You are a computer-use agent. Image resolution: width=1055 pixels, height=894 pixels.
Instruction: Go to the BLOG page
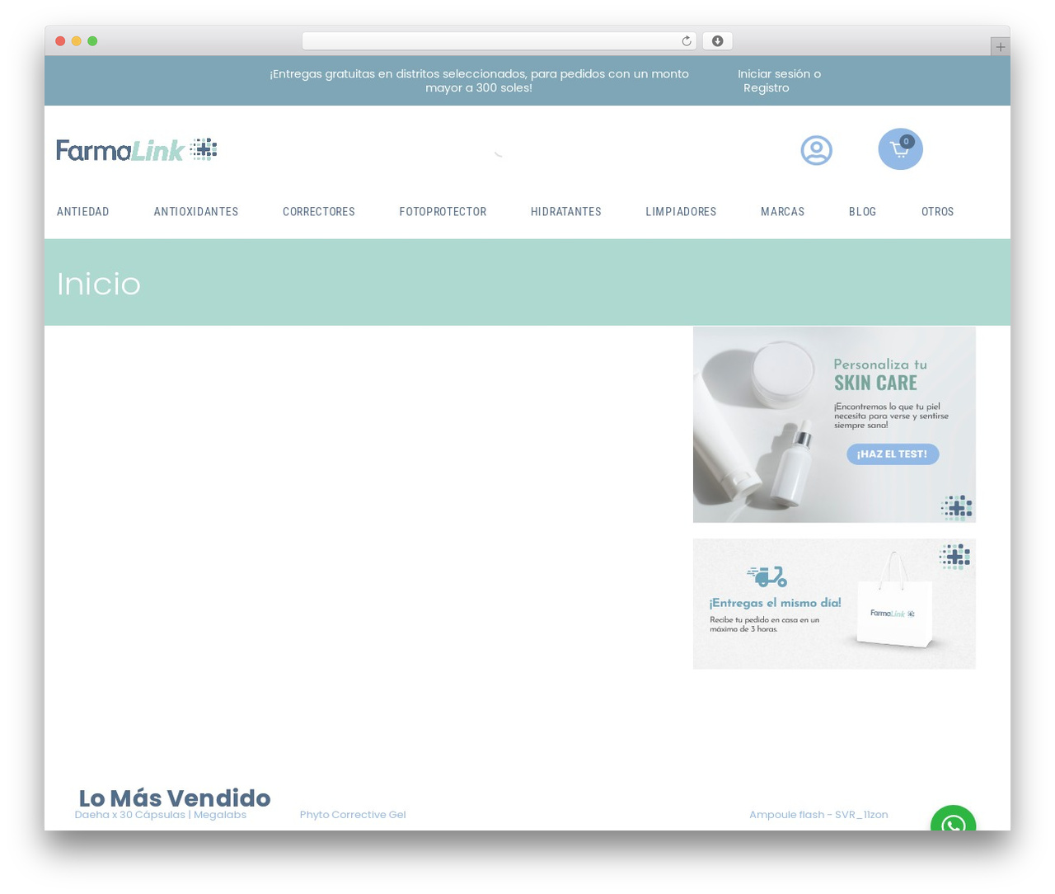tap(862, 212)
